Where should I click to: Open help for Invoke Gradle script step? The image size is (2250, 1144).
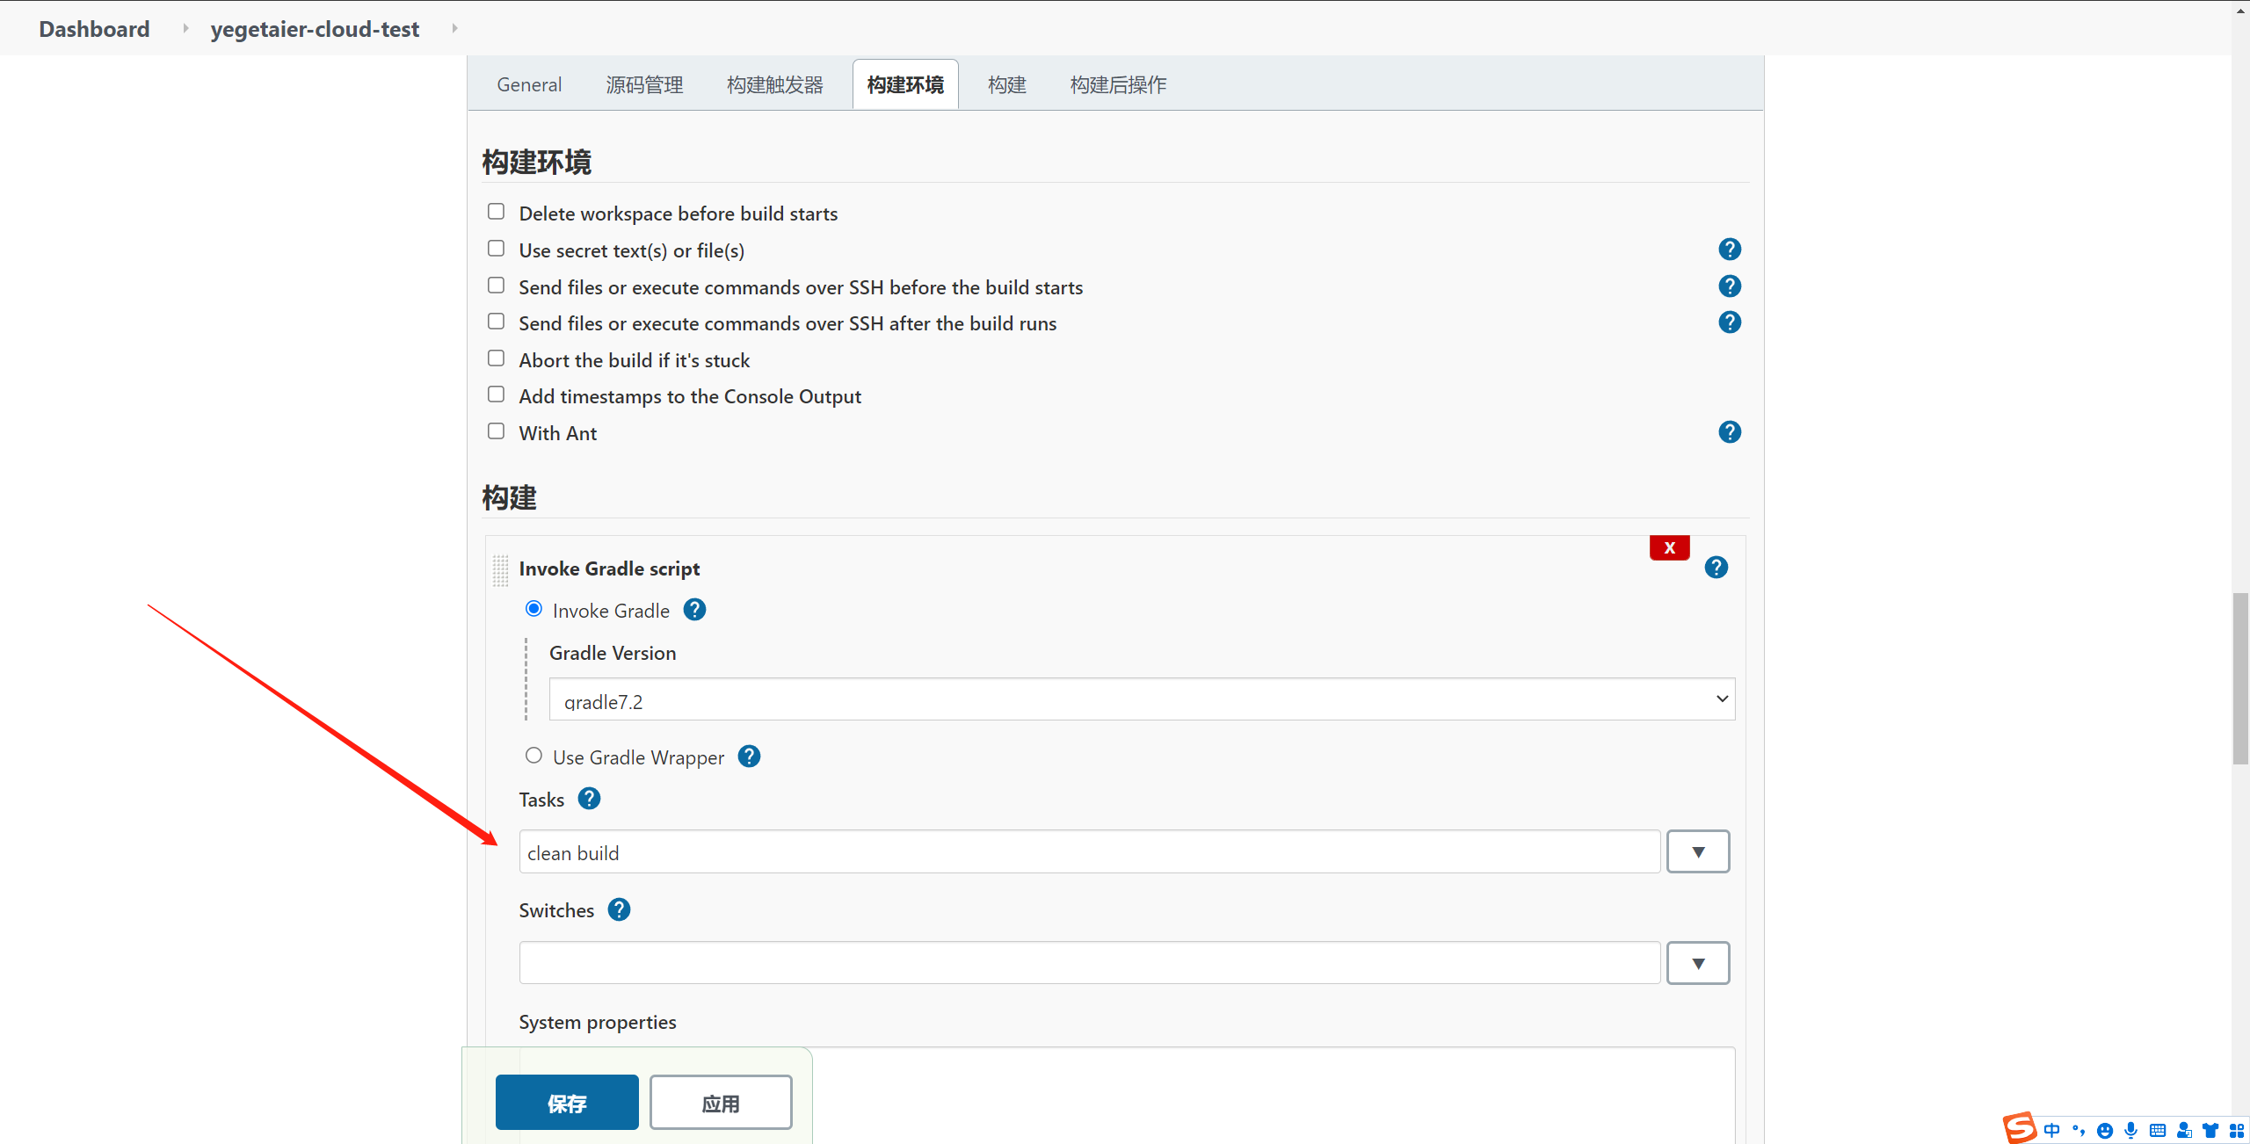coord(1716,568)
